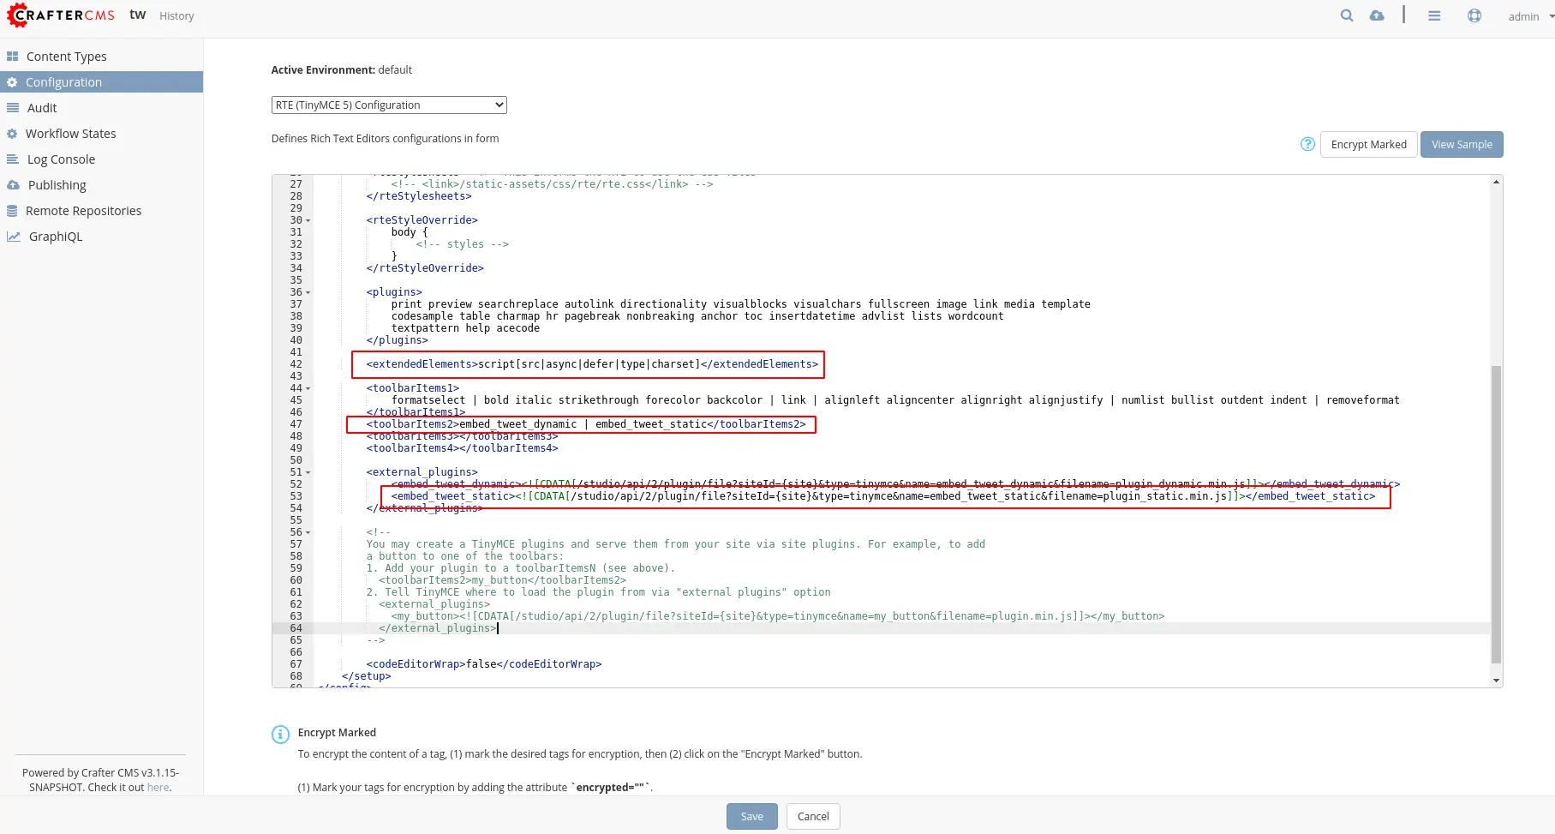Click the help question mark icon
Viewport: 1555px width, 834px height.
[1307, 144]
